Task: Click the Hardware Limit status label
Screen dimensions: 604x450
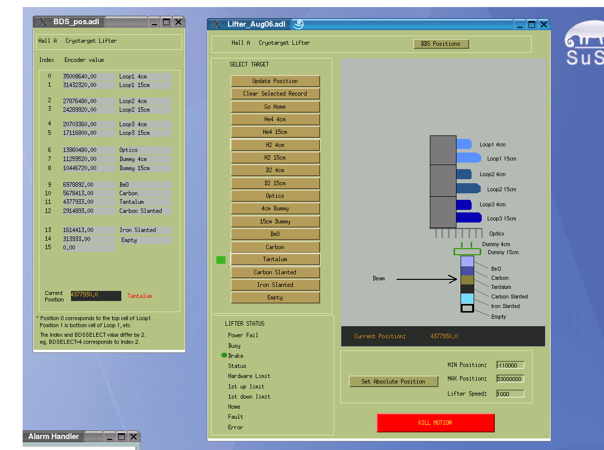Action: [x=249, y=376]
